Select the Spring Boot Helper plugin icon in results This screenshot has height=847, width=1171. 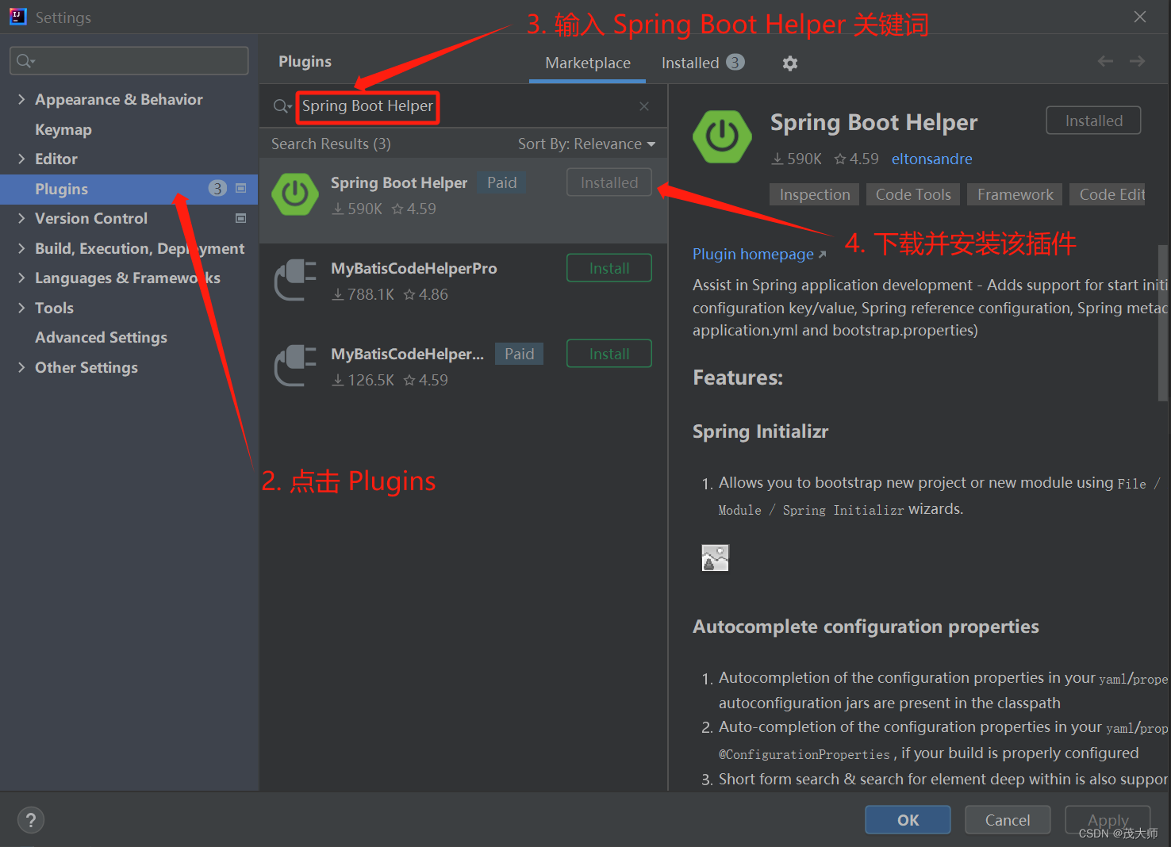(294, 194)
